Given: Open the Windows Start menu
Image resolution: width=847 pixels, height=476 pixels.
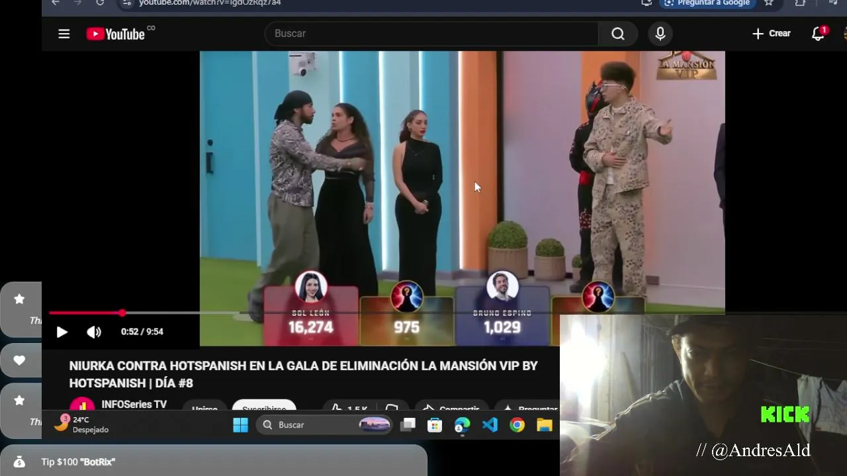Looking at the screenshot, I should pos(240,425).
